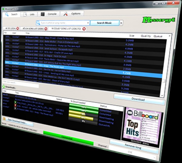Click the 2.9MB size value
Image resolution: width=182 pixels, height=163 pixels.
(x=127, y=69)
